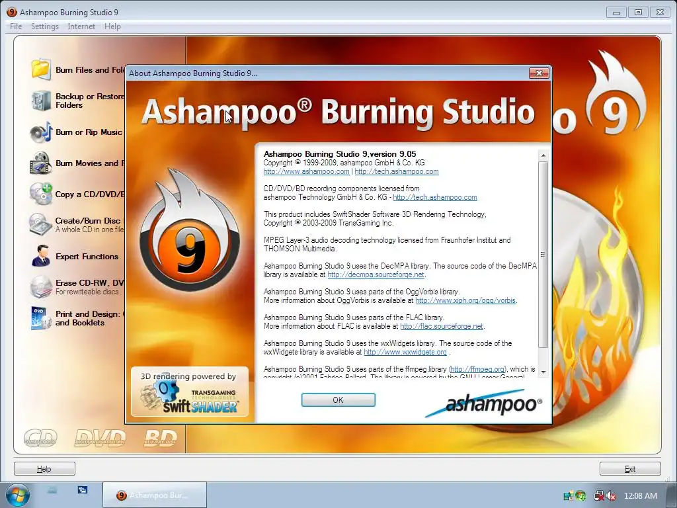677x508 pixels.
Task: Click Ashampoo Burning Studio taskbar button
Action: tap(155, 495)
